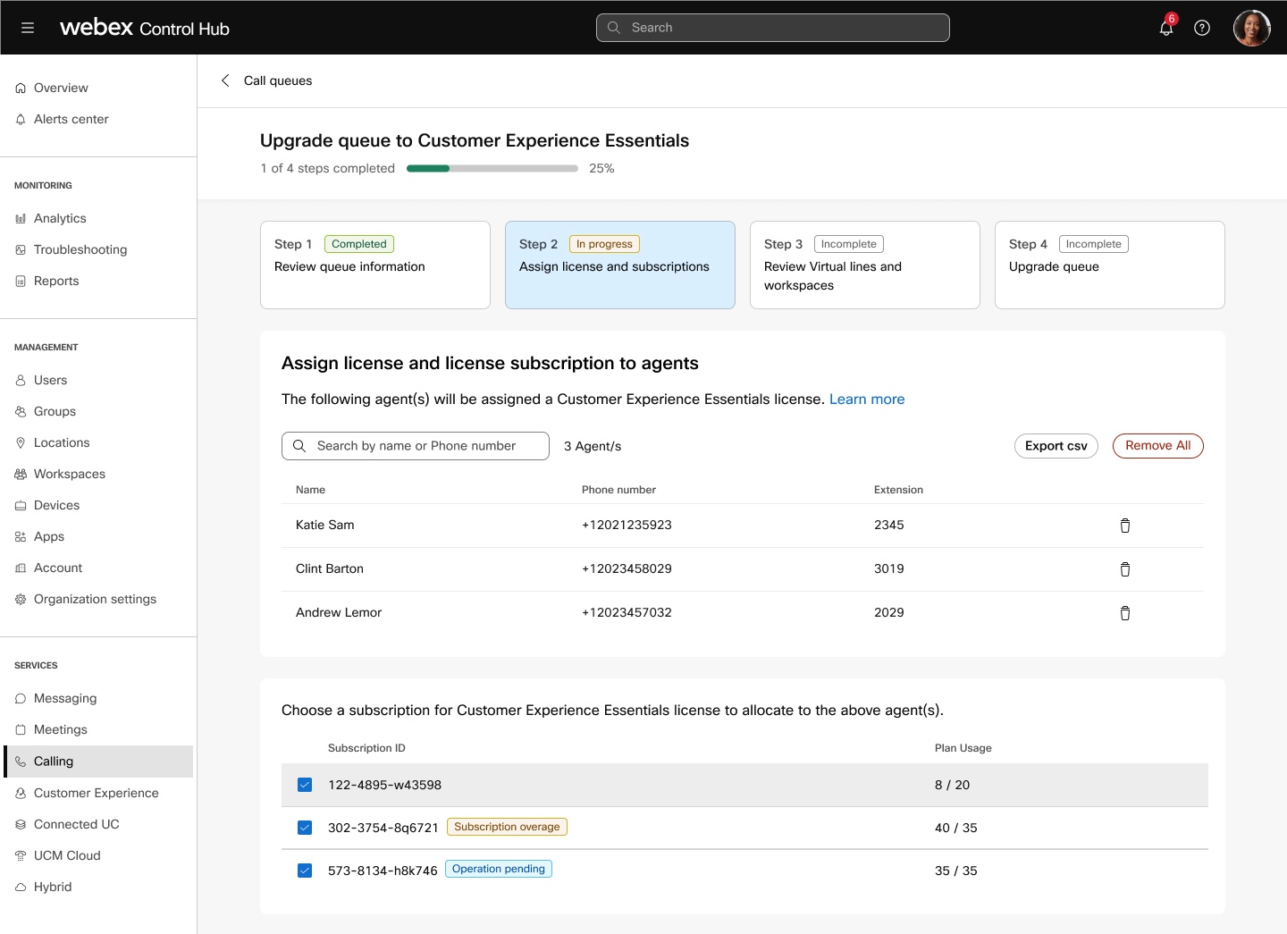Screen dimensions: 1287x934
Task: Click the webex Control Hub logo
Action: (x=145, y=28)
